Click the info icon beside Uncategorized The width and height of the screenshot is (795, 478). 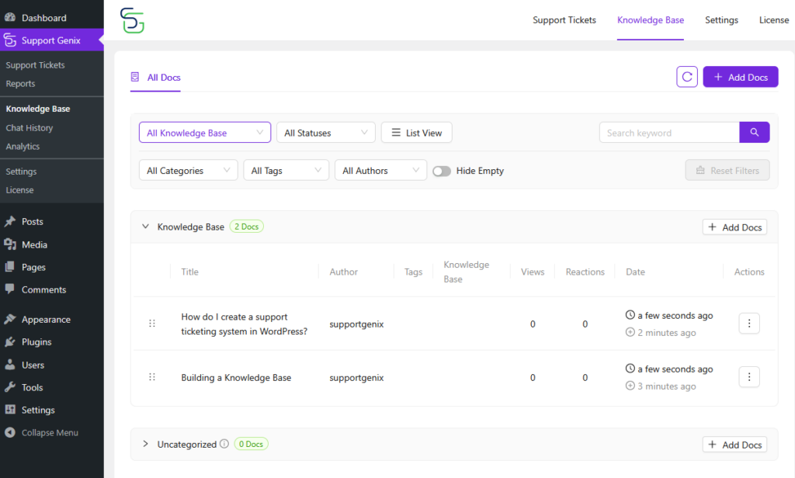tap(224, 444)
